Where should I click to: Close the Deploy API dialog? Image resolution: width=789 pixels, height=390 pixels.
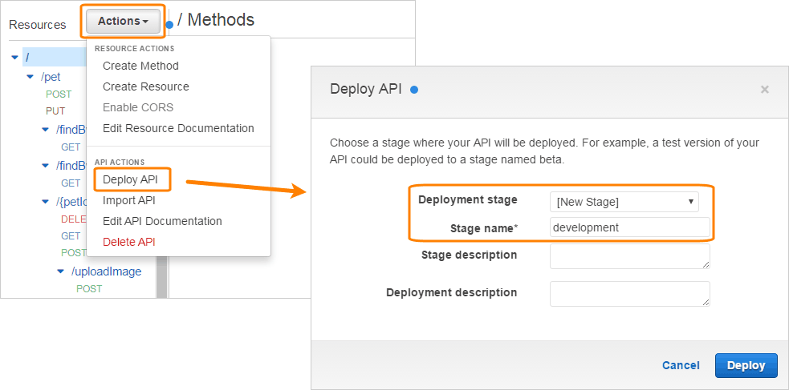(x=765, y=90)
